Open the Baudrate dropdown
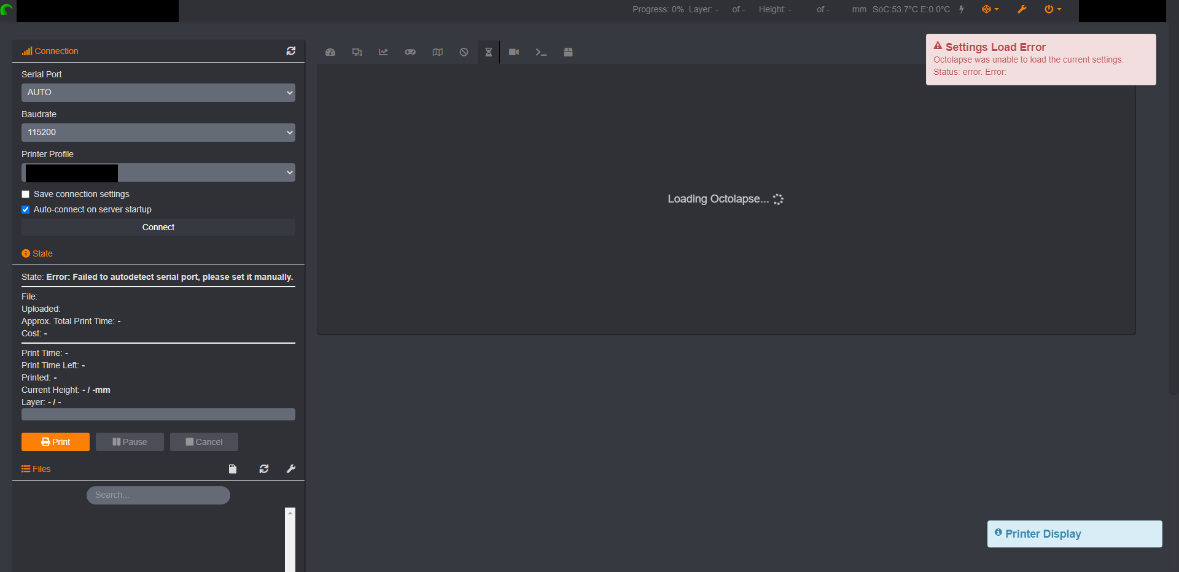Screen dimensions: 1179x572 [x=158, y=133]
